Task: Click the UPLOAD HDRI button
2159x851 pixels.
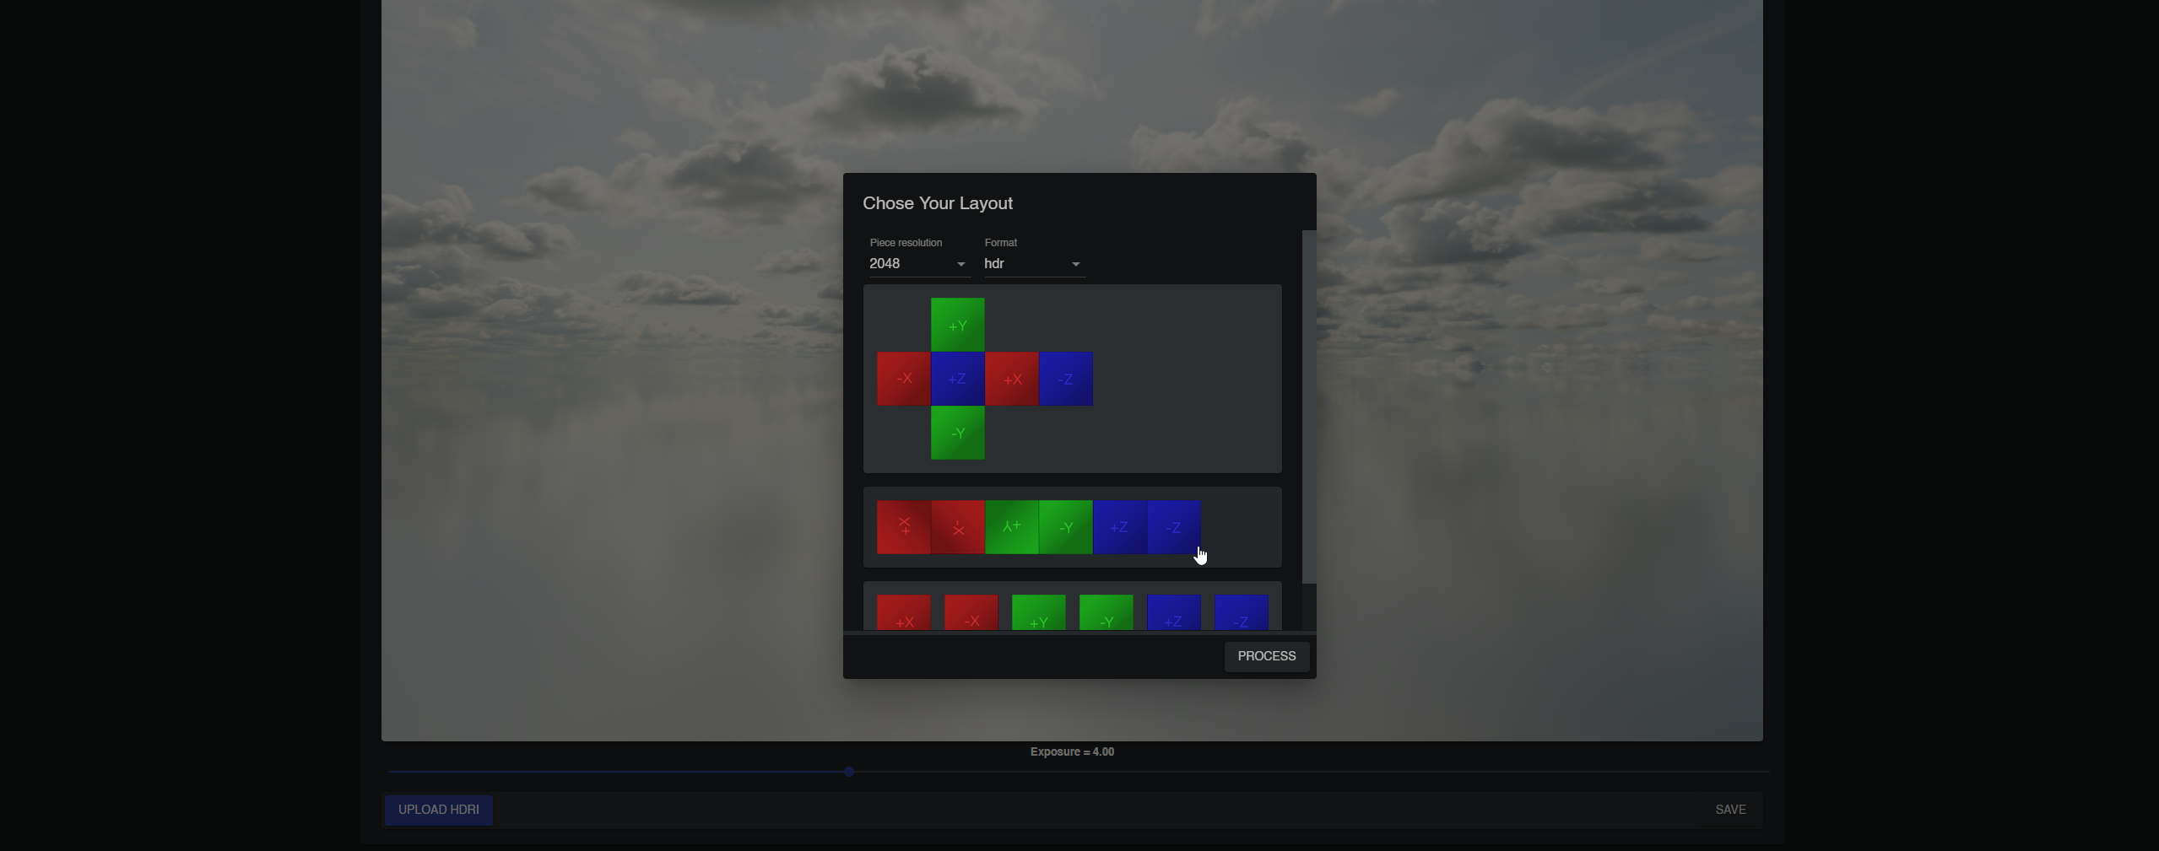Action: point(439,810)
